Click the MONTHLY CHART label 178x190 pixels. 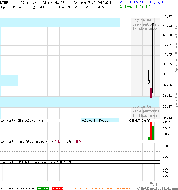tap(139, 121)
